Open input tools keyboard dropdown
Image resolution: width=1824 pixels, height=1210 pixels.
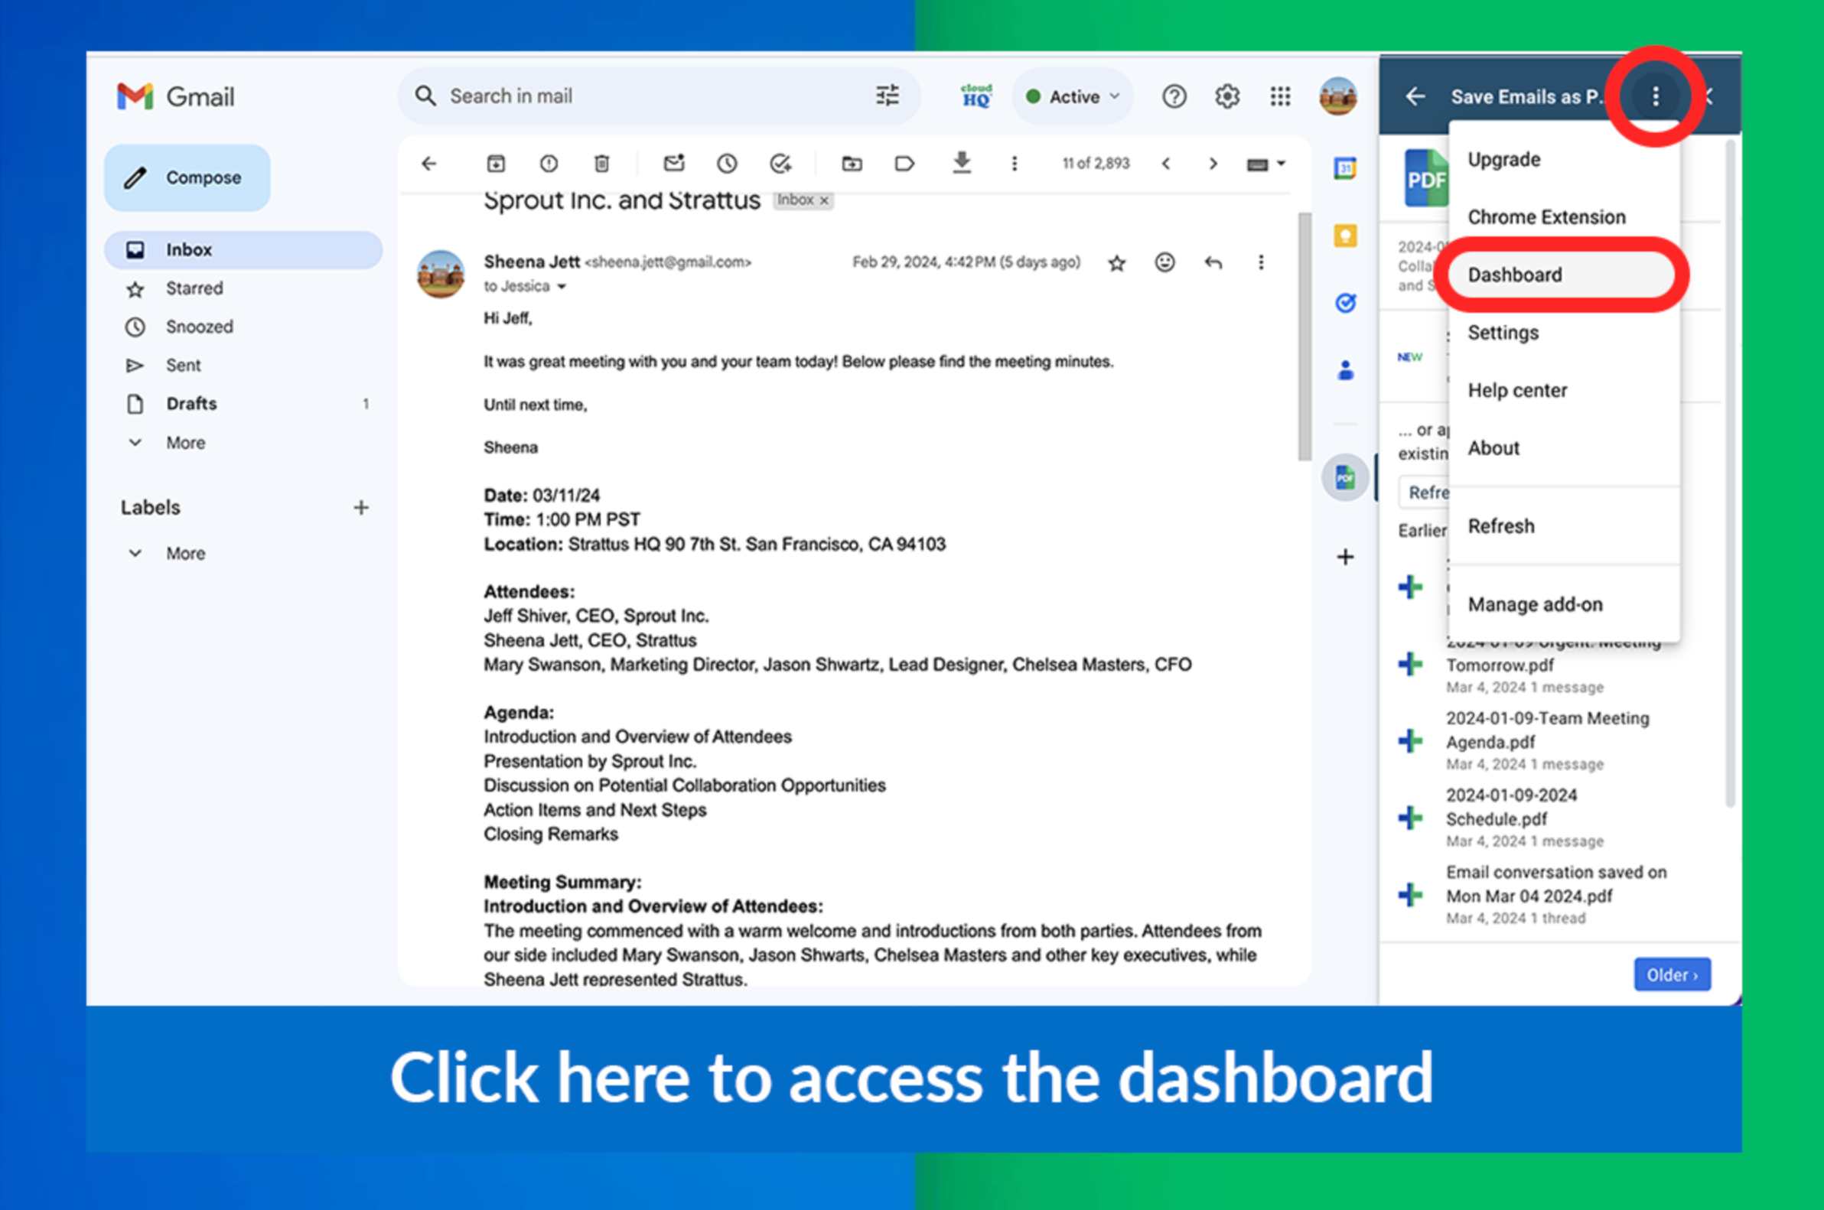tap(1265, 164)
